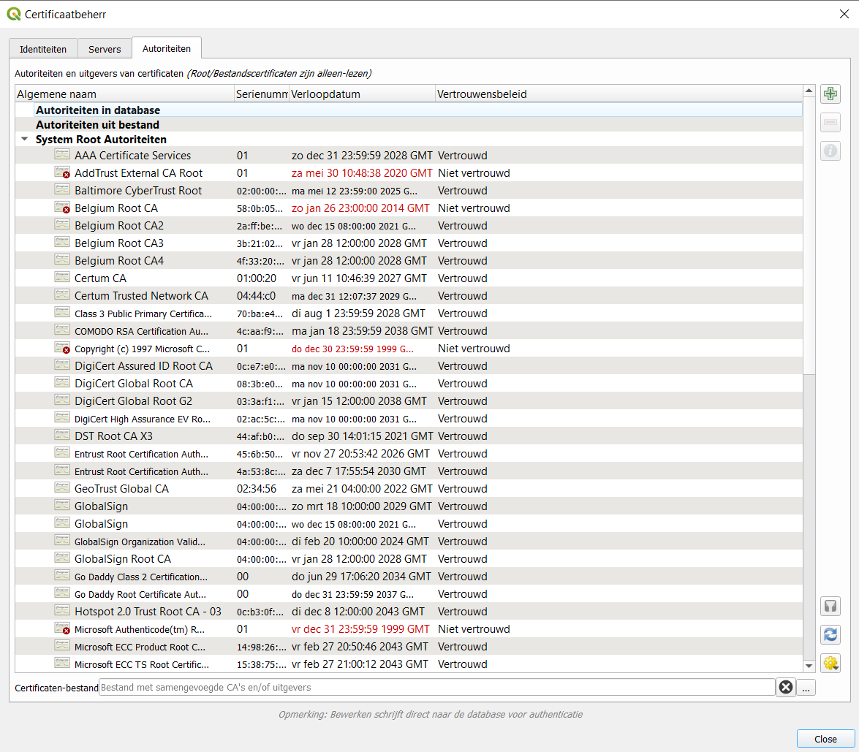This screenshot has width=859, height=752.
Task: Open the utilities gear menu
Action: click(x=830, y=664)
